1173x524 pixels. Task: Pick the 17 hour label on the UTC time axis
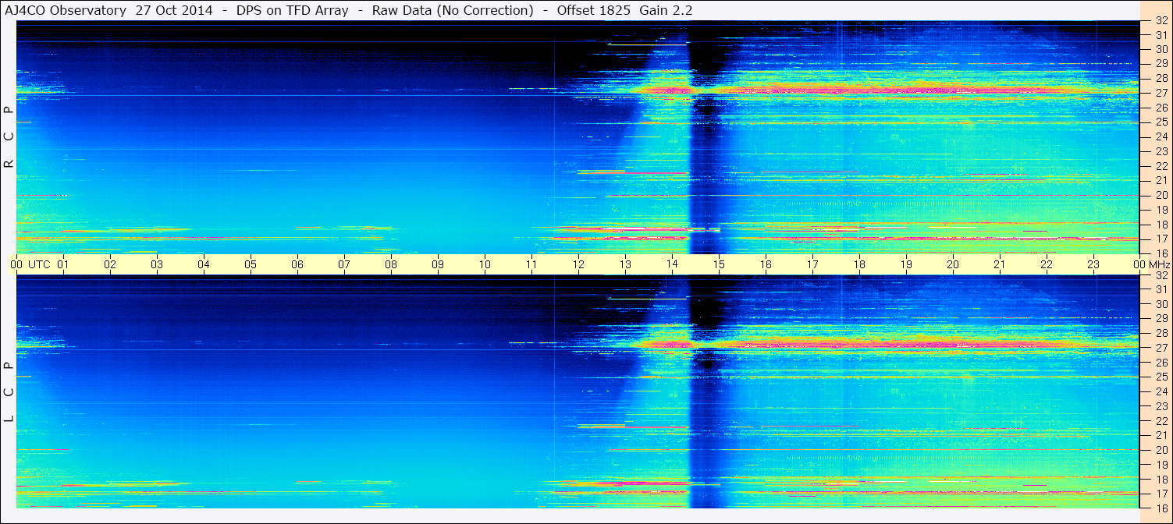812,264
